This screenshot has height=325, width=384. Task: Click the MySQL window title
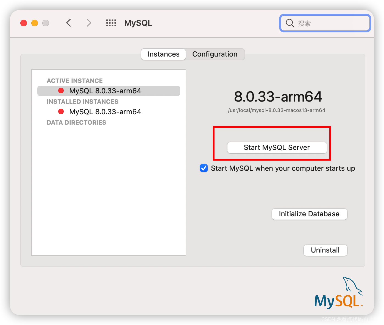tap(138, 23)
